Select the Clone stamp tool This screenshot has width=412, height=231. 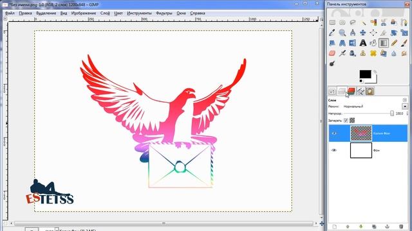coord(363,53)
